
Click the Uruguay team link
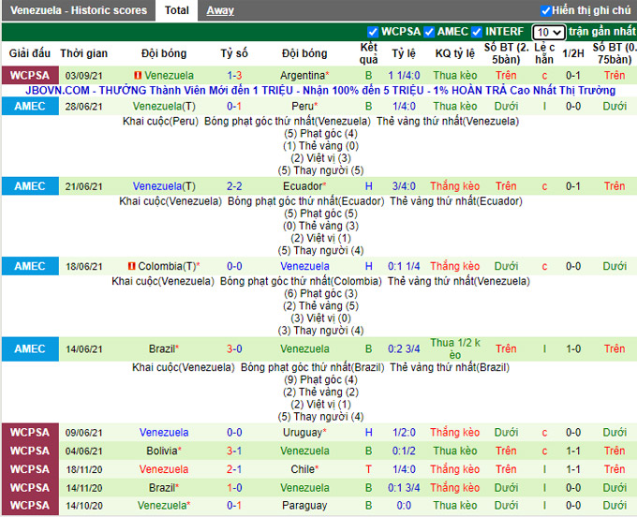pyautogui.click(x=303, y=433)
